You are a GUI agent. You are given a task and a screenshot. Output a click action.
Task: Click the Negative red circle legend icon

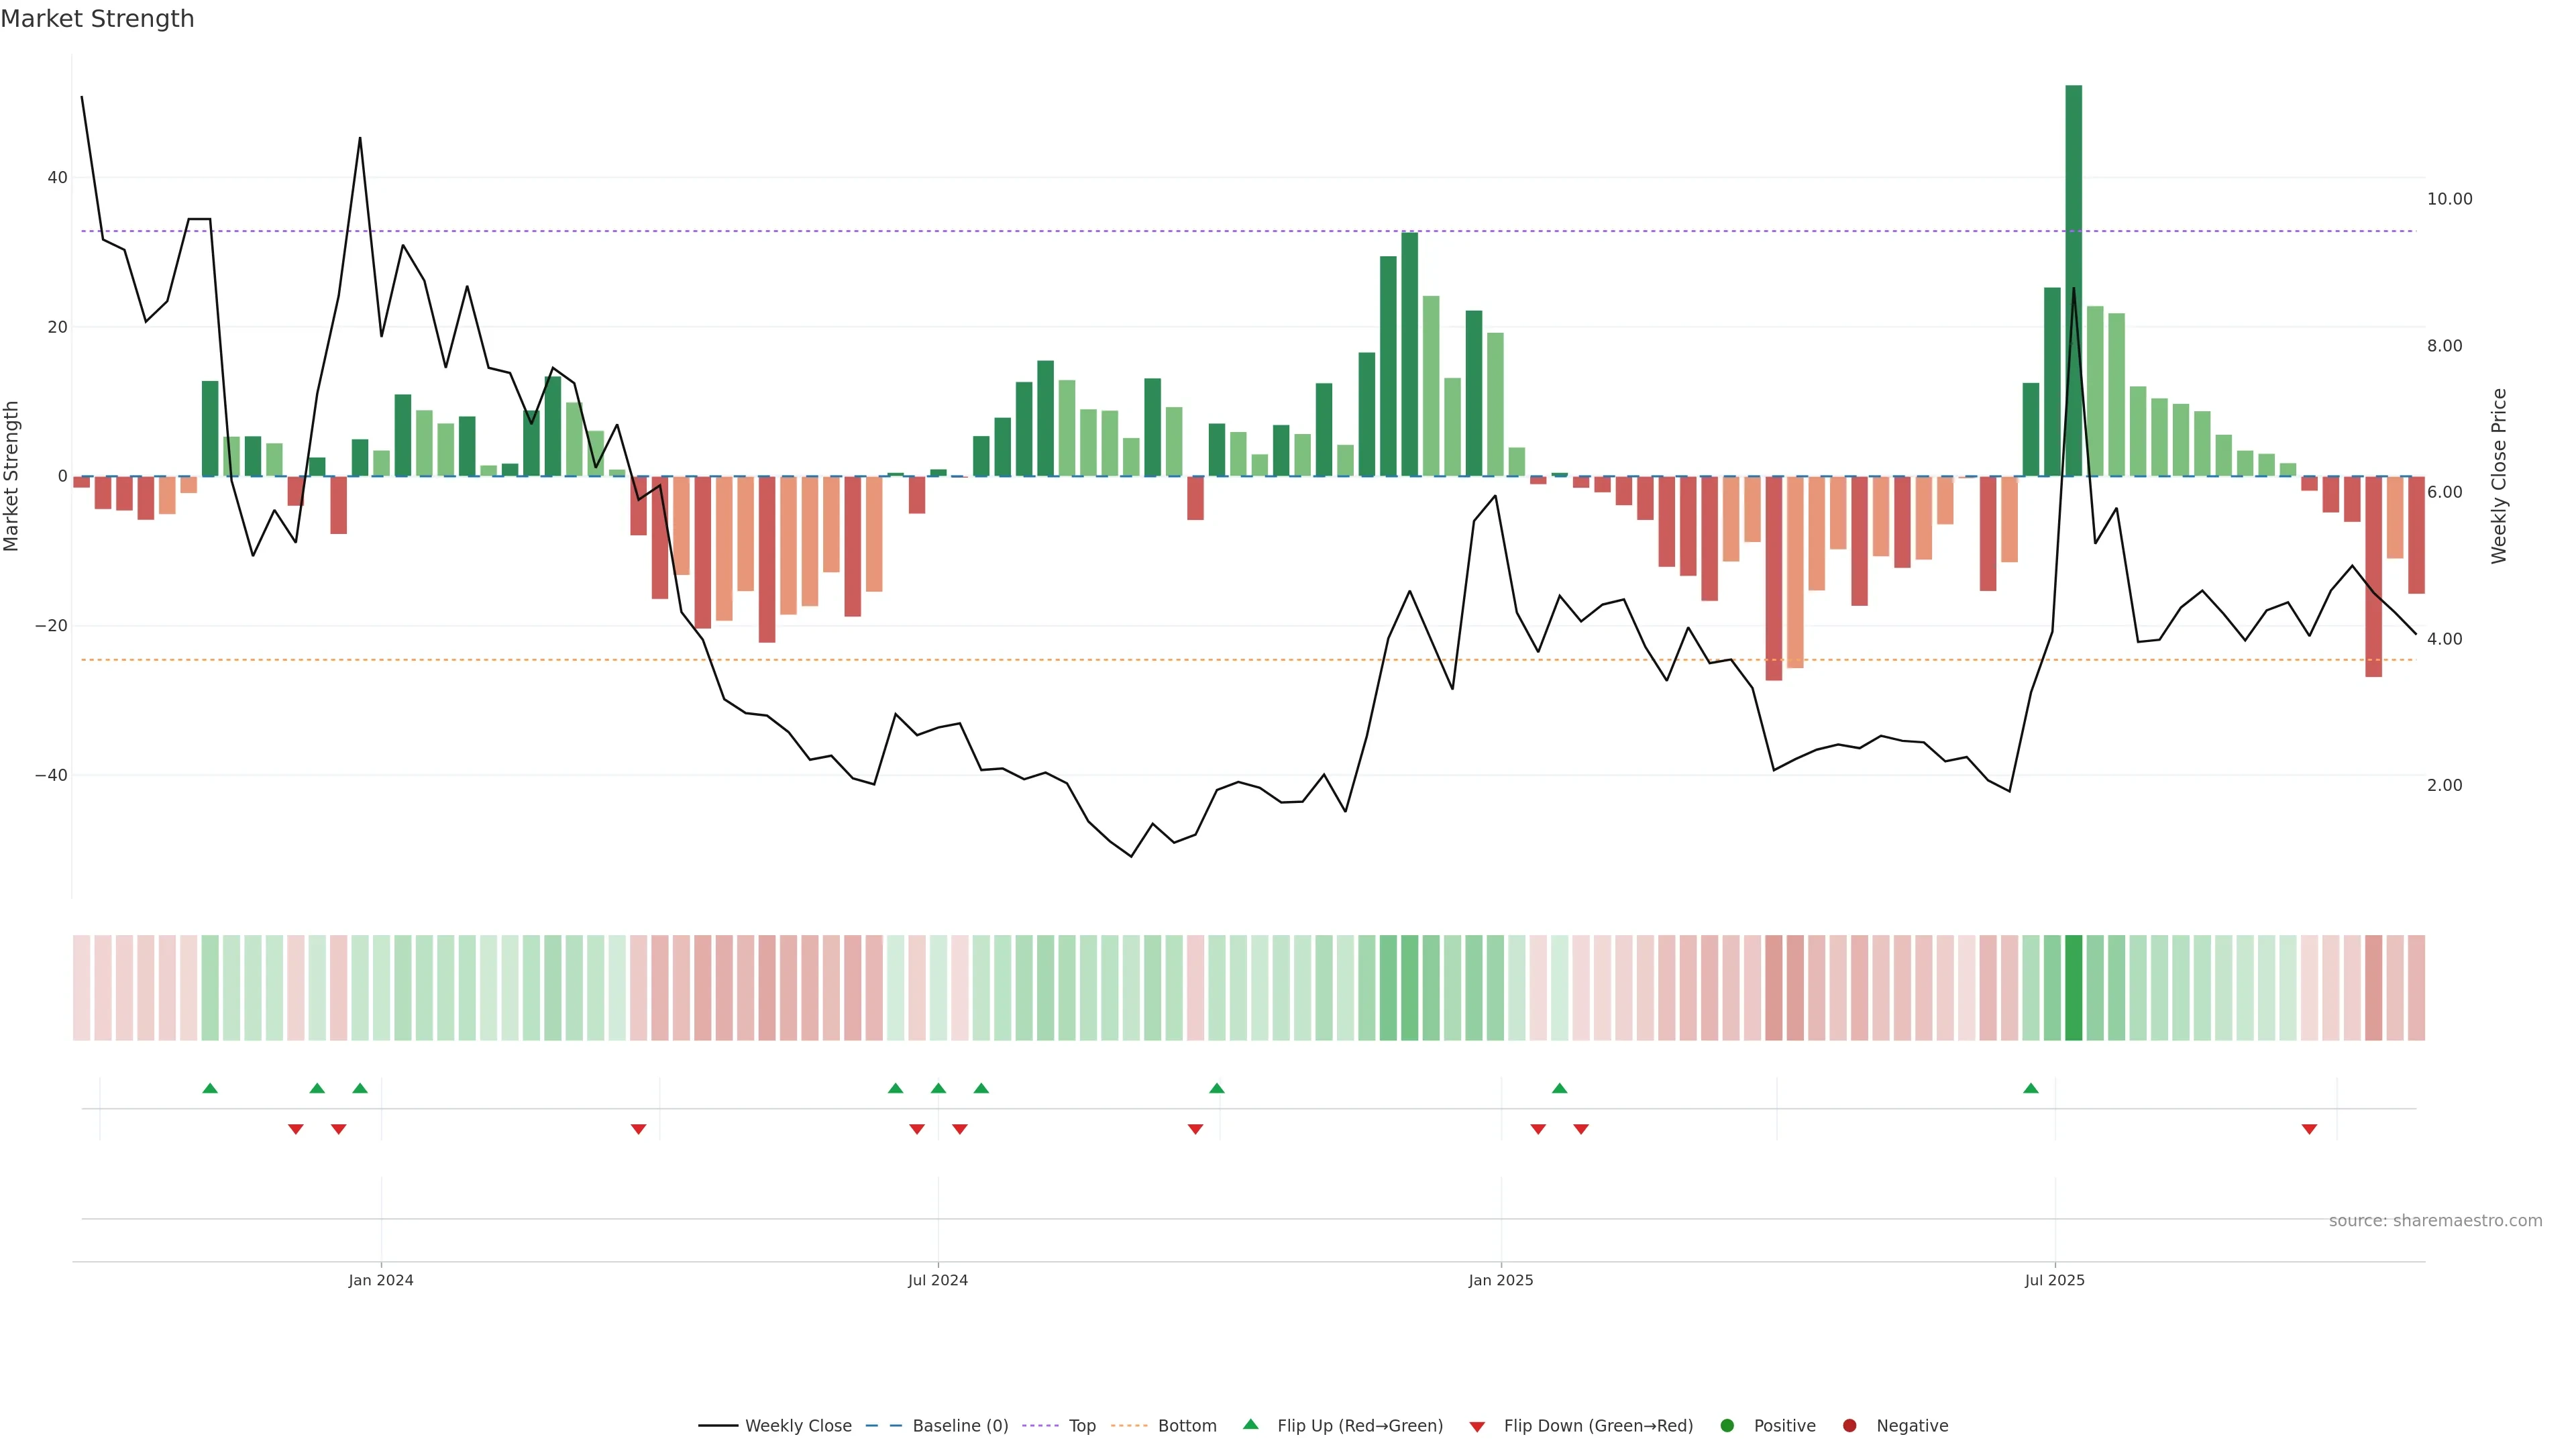(1849, 1426)
